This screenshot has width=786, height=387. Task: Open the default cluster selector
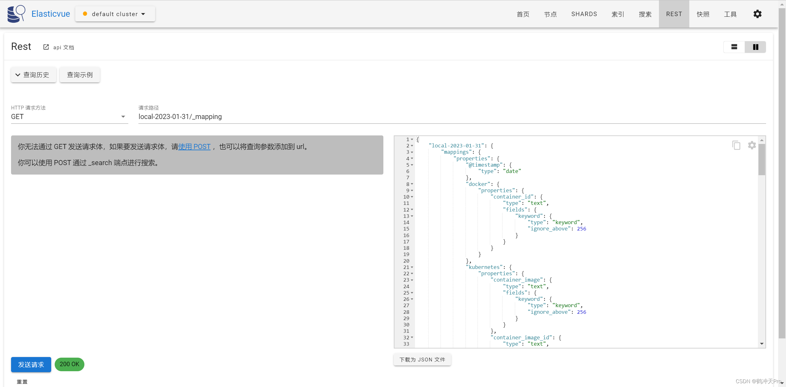pos(115,14)
